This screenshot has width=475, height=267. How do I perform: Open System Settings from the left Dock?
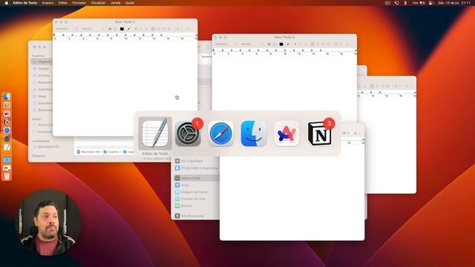(x=7, y=139)
